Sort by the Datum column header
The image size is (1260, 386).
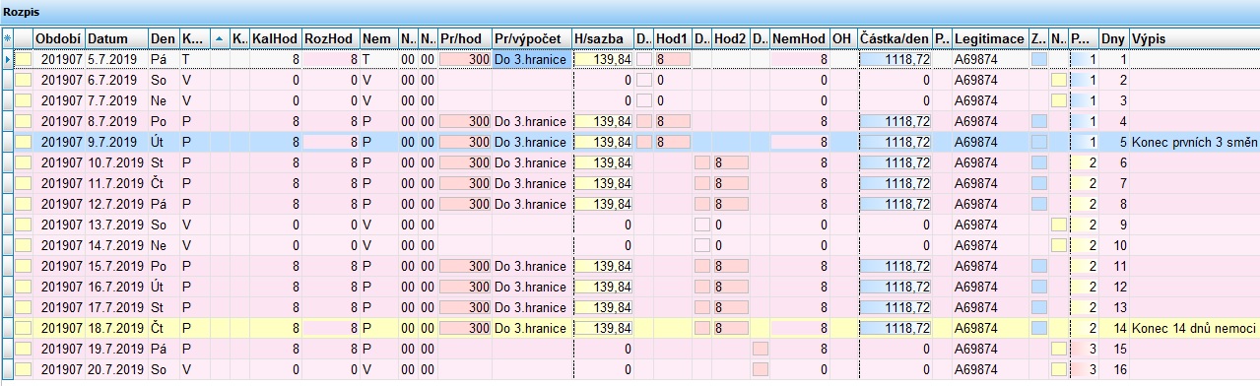click(116, 38)
